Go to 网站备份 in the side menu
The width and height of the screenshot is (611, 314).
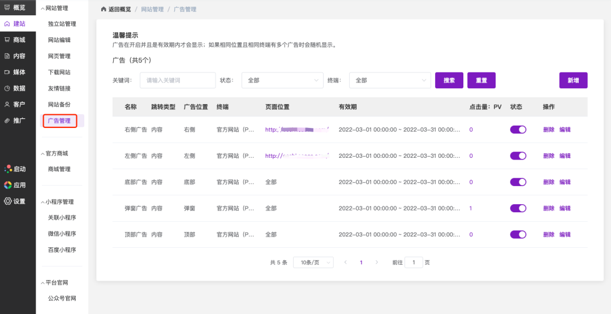point(59,105)
